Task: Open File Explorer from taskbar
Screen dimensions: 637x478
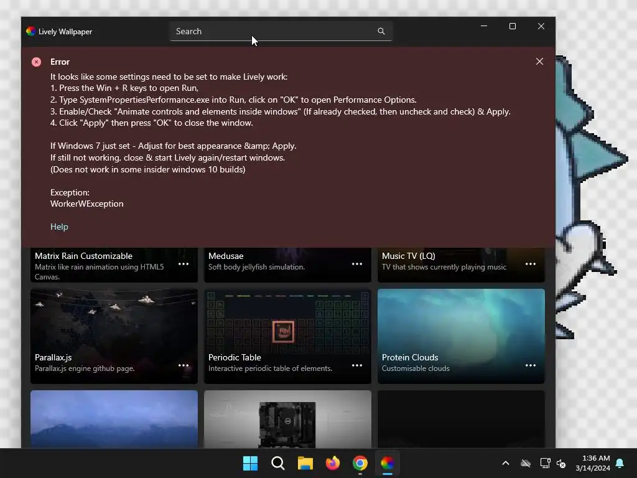Action: 305,463
